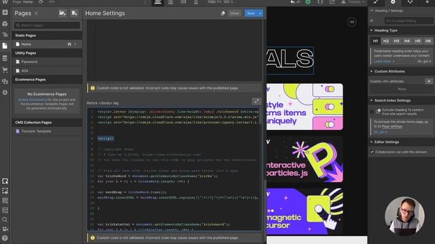435x244 pixels.
Task: Open the Search magnifier in the bottom-left sidebar
Action: coord(5,220)
